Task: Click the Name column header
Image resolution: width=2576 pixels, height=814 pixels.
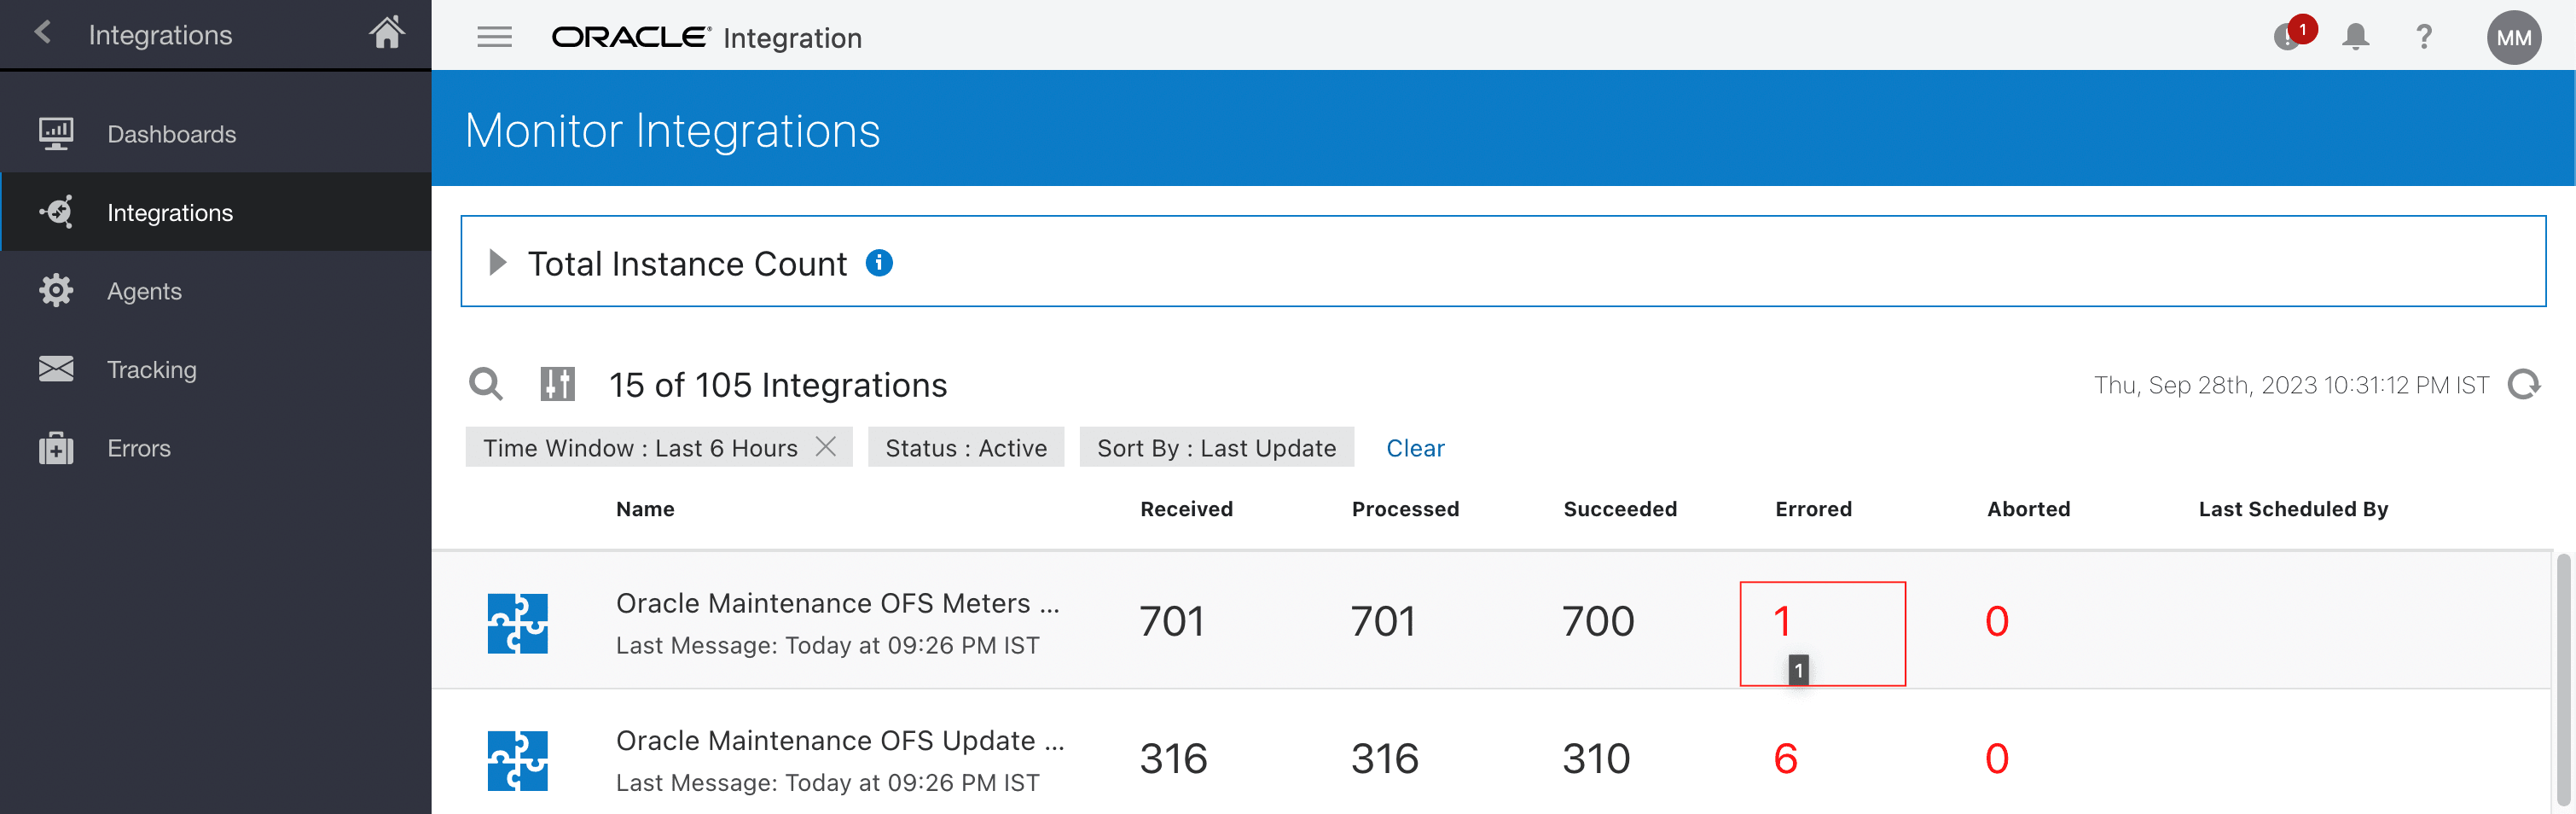Action: coord(645,509)
